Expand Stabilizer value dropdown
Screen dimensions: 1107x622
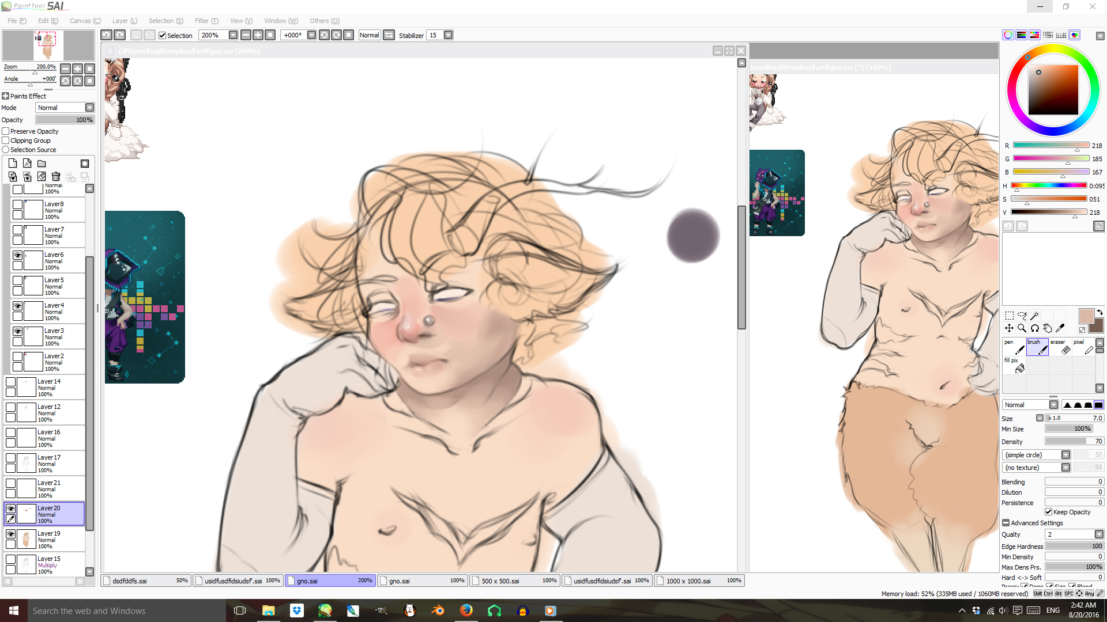click(448, 36)
